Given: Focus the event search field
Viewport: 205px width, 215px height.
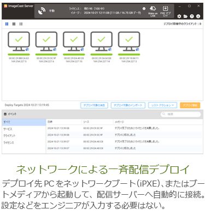Looking at the screenshot, I should [x=180, y=114].
